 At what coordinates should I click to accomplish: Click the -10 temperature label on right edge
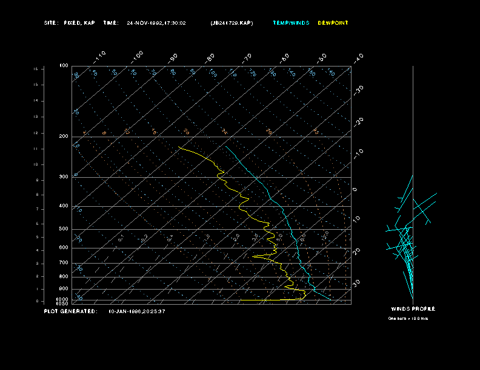point(359,154)
